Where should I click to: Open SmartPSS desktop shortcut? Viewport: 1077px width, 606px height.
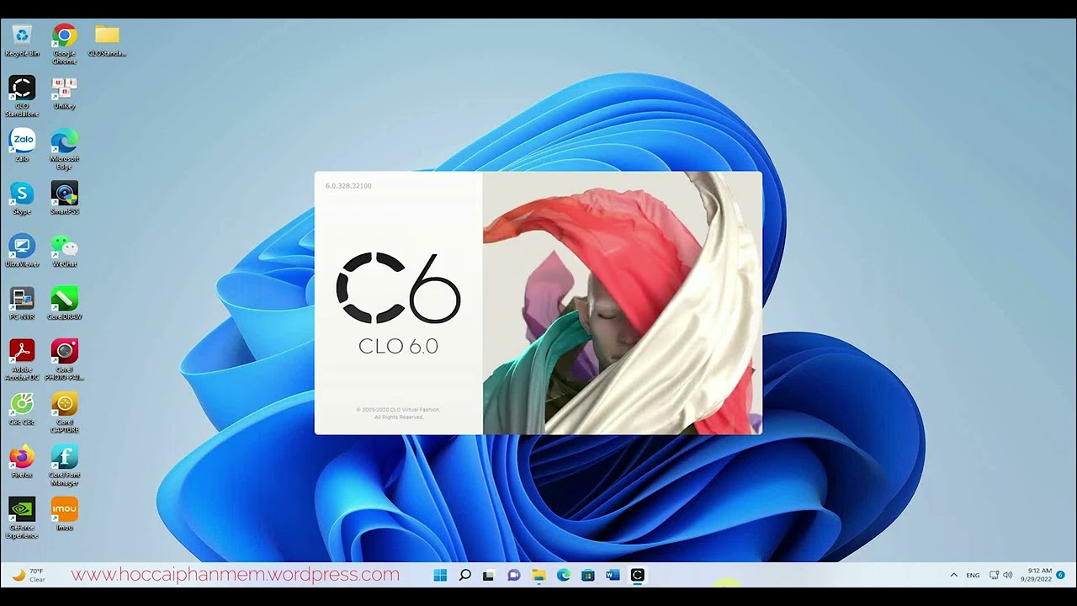coord(65,198)
